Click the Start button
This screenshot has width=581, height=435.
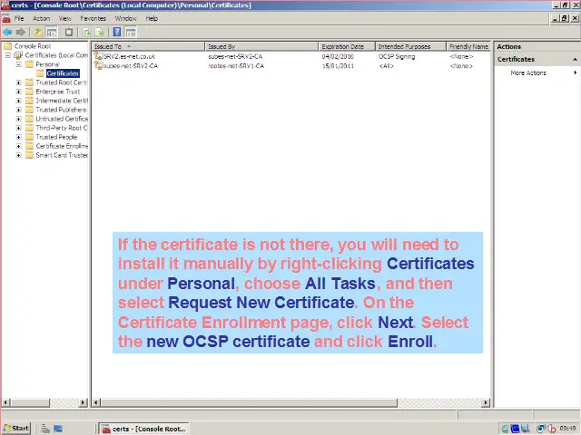coord(15,428)
